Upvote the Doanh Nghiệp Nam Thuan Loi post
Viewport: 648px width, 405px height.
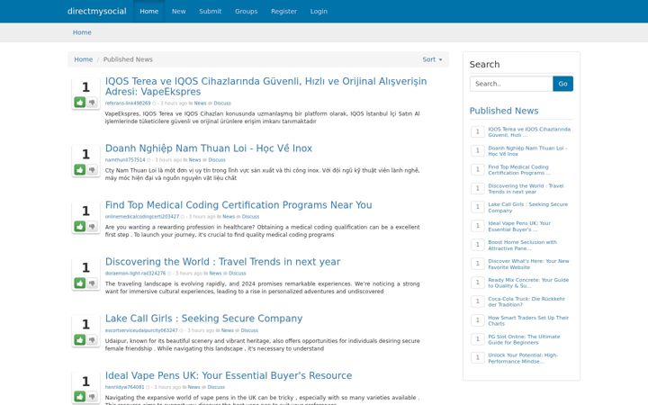click(80, 169)
